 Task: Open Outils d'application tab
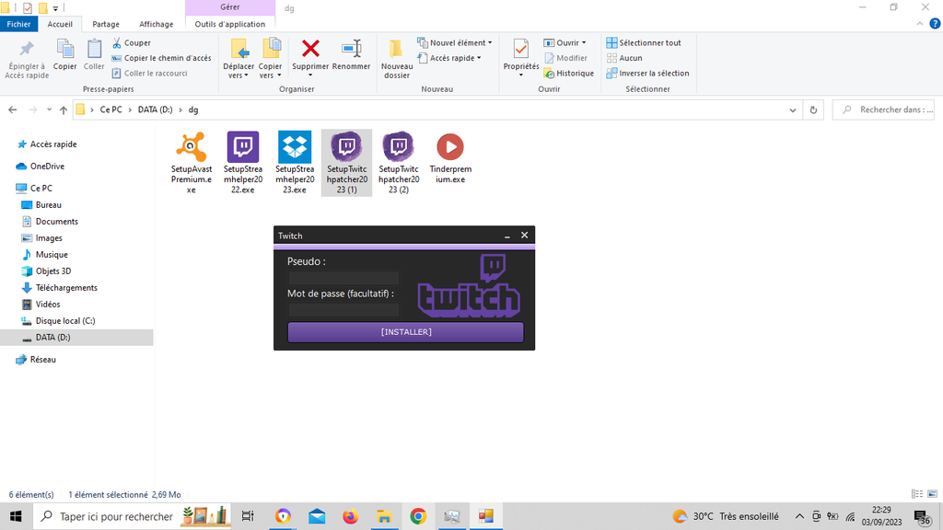pos(229,24)
